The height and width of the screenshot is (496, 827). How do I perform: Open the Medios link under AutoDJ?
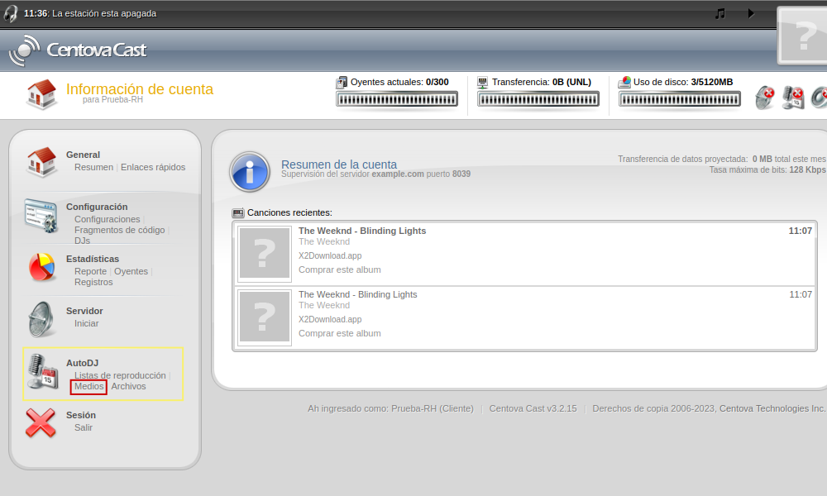pos(88,386)
